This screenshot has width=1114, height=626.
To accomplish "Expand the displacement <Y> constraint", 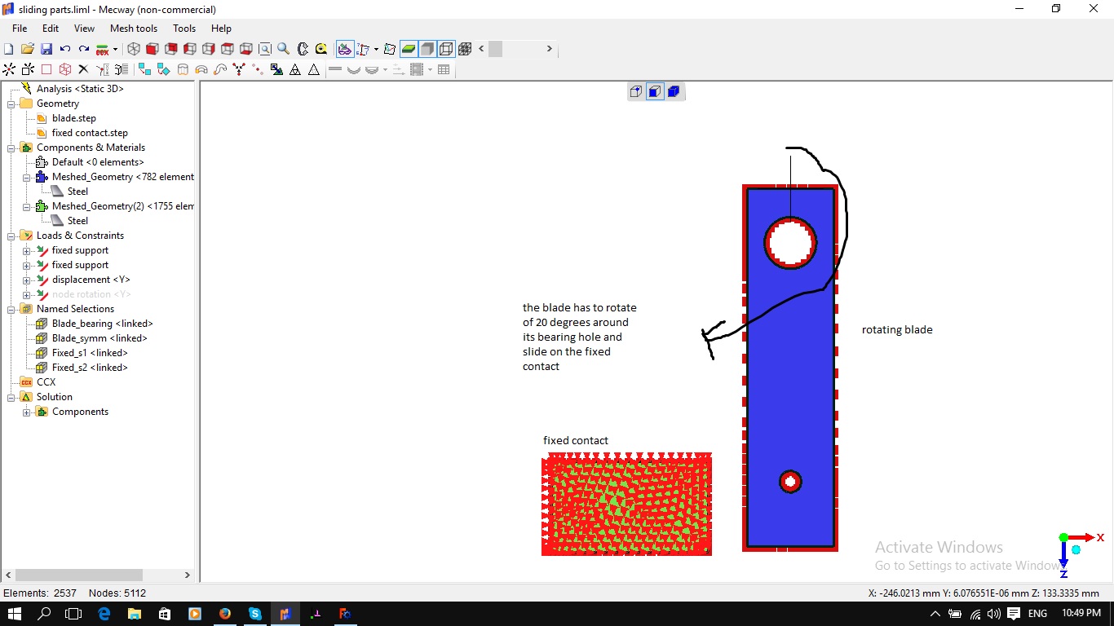I will pos(26,280).
